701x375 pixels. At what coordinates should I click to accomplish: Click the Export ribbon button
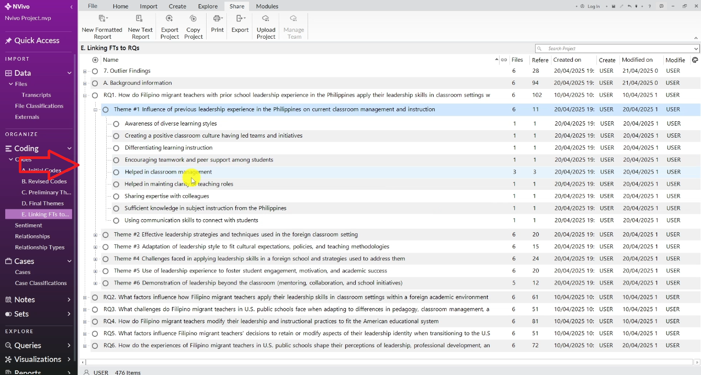240,24
